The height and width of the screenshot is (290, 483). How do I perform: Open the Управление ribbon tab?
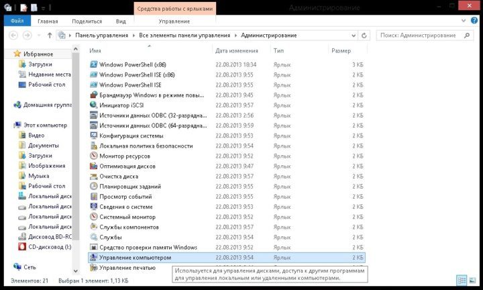click(x=174, y=21)
